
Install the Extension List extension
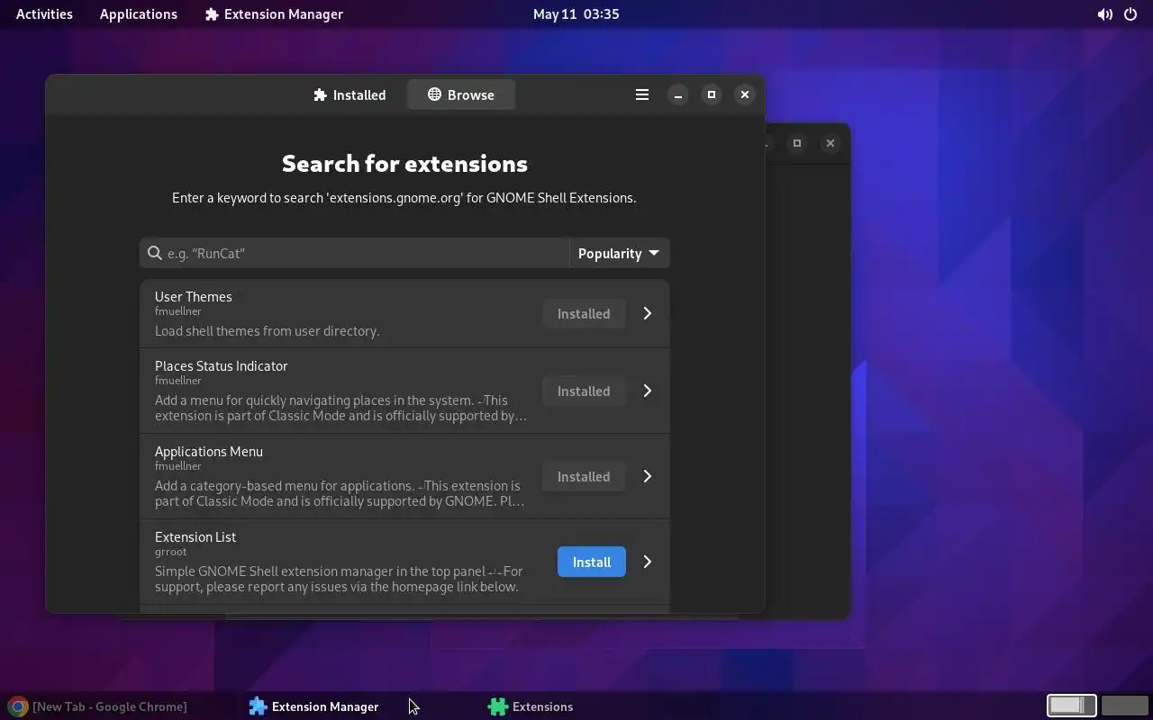tap(592, 562)
